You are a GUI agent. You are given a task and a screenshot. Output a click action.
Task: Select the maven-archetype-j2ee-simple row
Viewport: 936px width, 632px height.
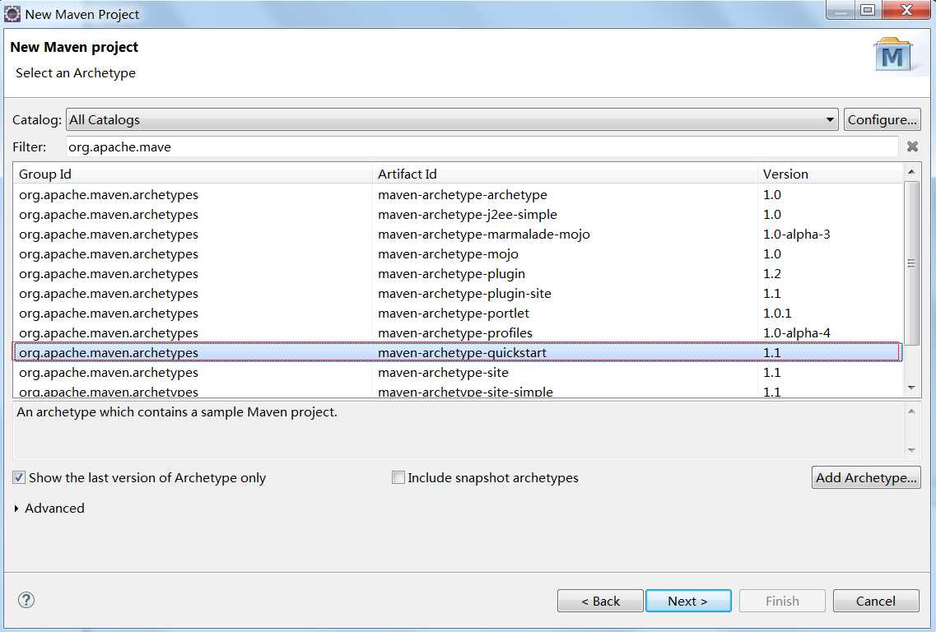(458, 214)
